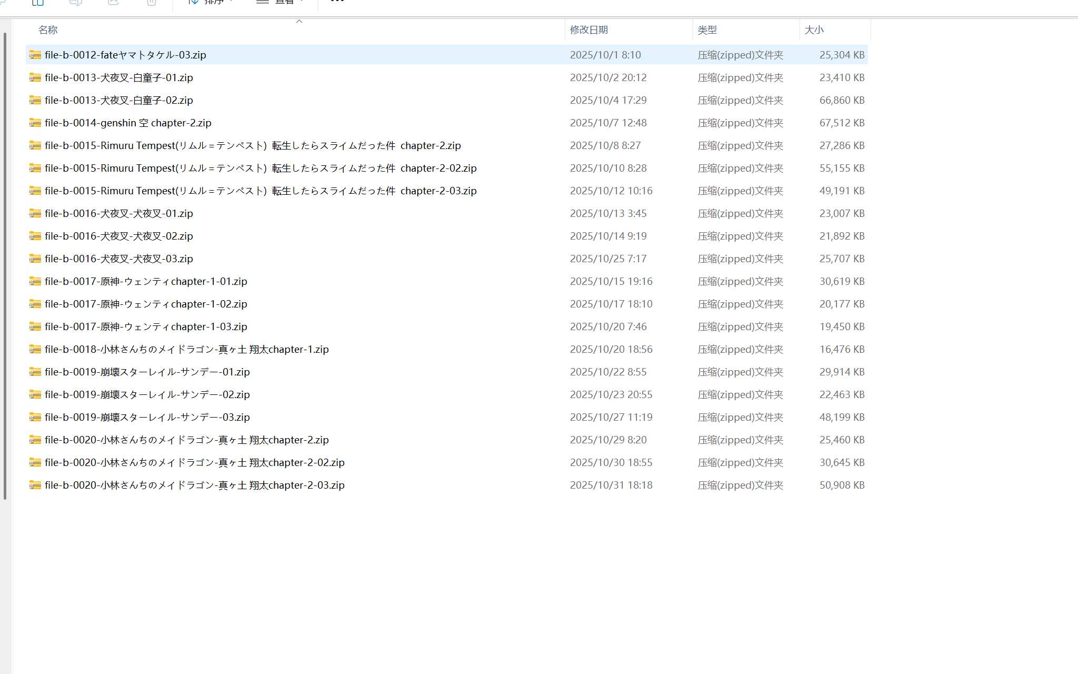Select file-b-0019-崩壊スターレイル-サンデー-03.zip file name
The width and height of the screenshot is (1078, 674).
[x=147, y=417]
